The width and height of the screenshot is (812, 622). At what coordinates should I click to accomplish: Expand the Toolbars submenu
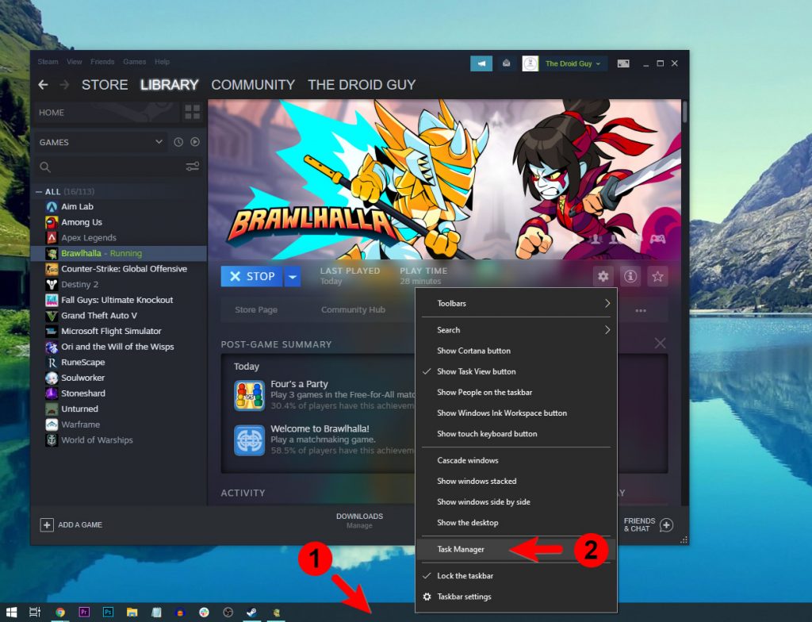click(x=516, y=304)
